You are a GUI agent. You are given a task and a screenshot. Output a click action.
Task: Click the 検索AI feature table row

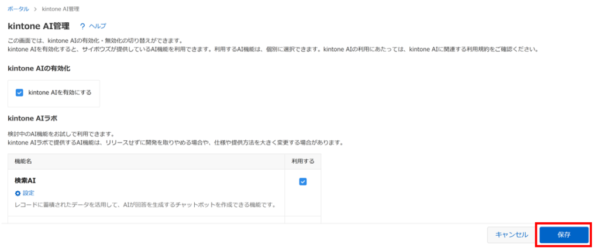pos(164,193)
